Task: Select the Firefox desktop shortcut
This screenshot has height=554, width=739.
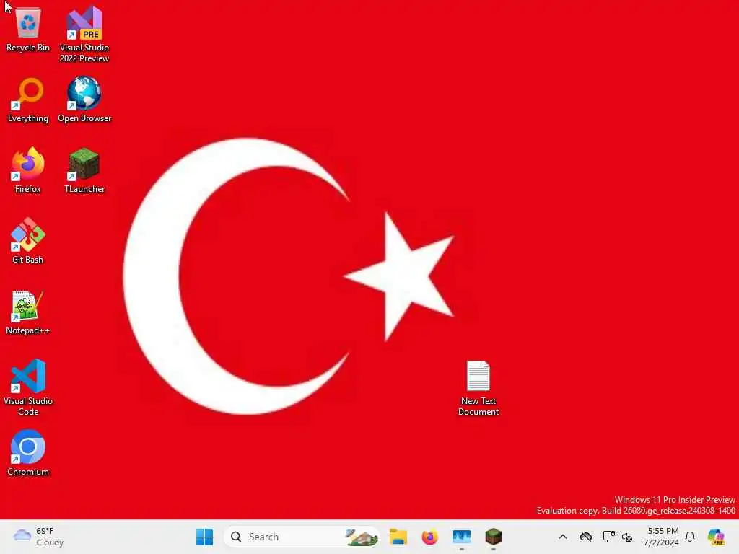Action: click(x=28, y=170)
